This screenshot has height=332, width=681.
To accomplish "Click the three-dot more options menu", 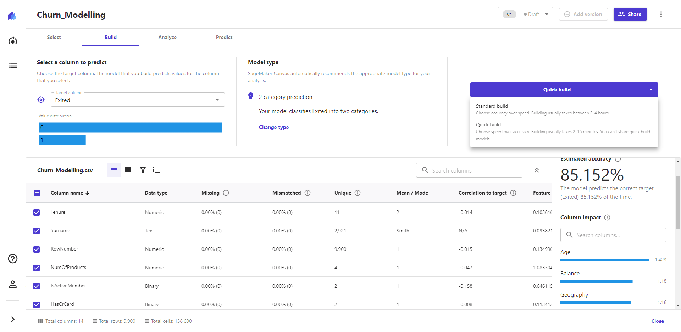I will [x=661, y=14].
